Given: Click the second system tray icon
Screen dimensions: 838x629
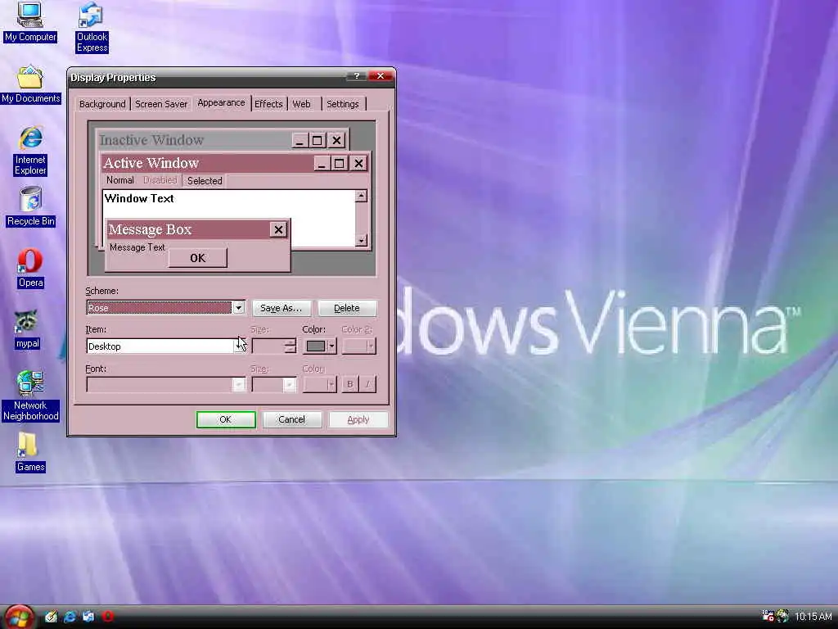Looking at the screenshot, I should coord(783,616).
